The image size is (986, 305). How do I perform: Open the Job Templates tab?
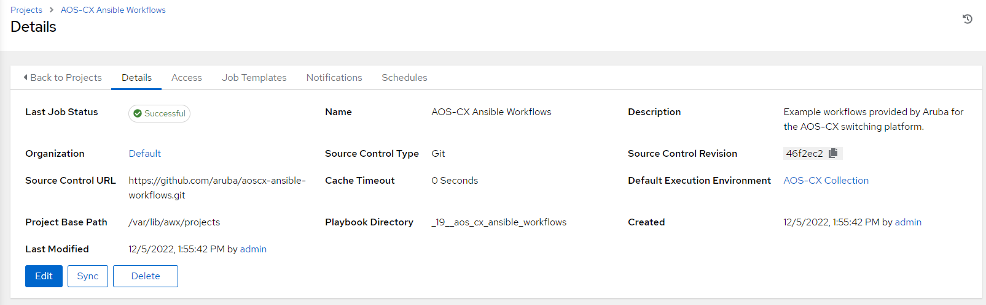pyautogui.click(x=254, y=78)
